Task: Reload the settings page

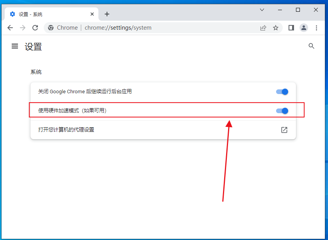Action: [35, 28]
